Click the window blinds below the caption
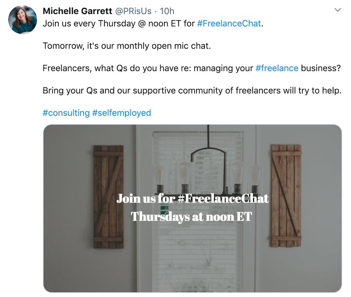 click(x=198, y=258)
